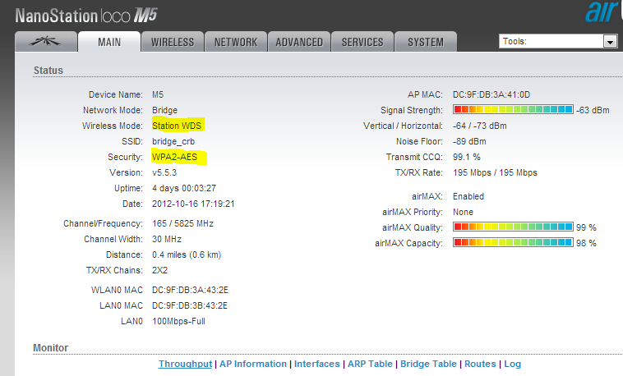Select the 99 % airMAX Quality reading
Screen dimensions: 623x376
(587, 227)
